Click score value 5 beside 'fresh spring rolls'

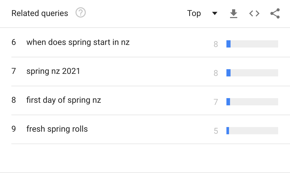pyautogui.click(x=216, y=131)
